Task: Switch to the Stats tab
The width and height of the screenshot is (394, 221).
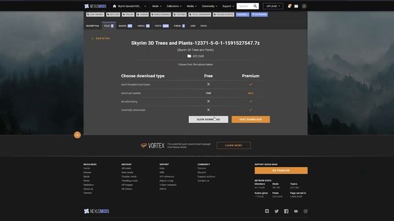Action: point(204,26)
